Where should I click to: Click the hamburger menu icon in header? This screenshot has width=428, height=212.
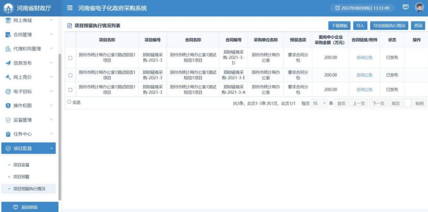(69, 8)
